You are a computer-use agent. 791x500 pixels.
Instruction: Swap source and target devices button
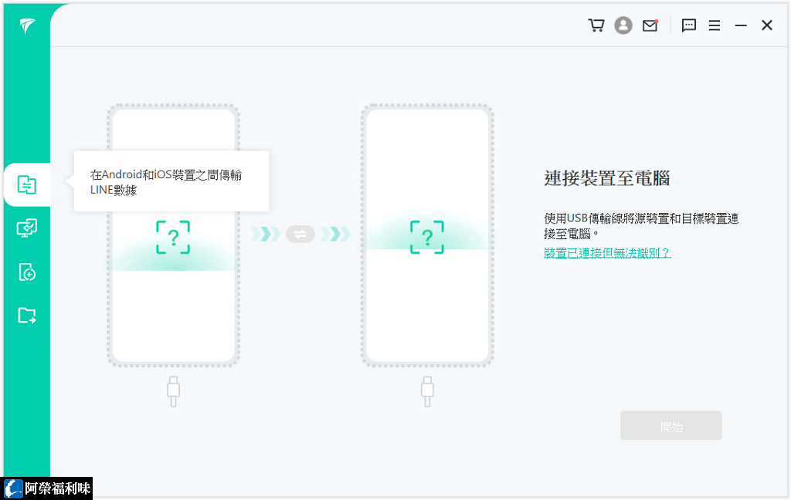click(x=300, y=235)
